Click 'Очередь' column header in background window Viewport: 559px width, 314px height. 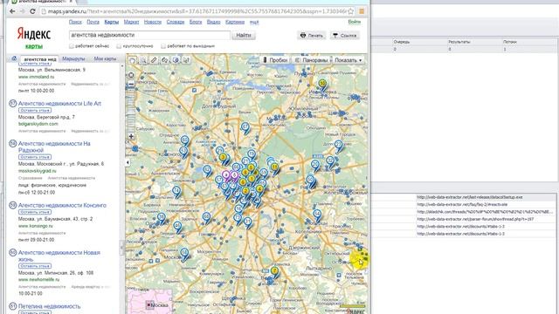point(402,42)
